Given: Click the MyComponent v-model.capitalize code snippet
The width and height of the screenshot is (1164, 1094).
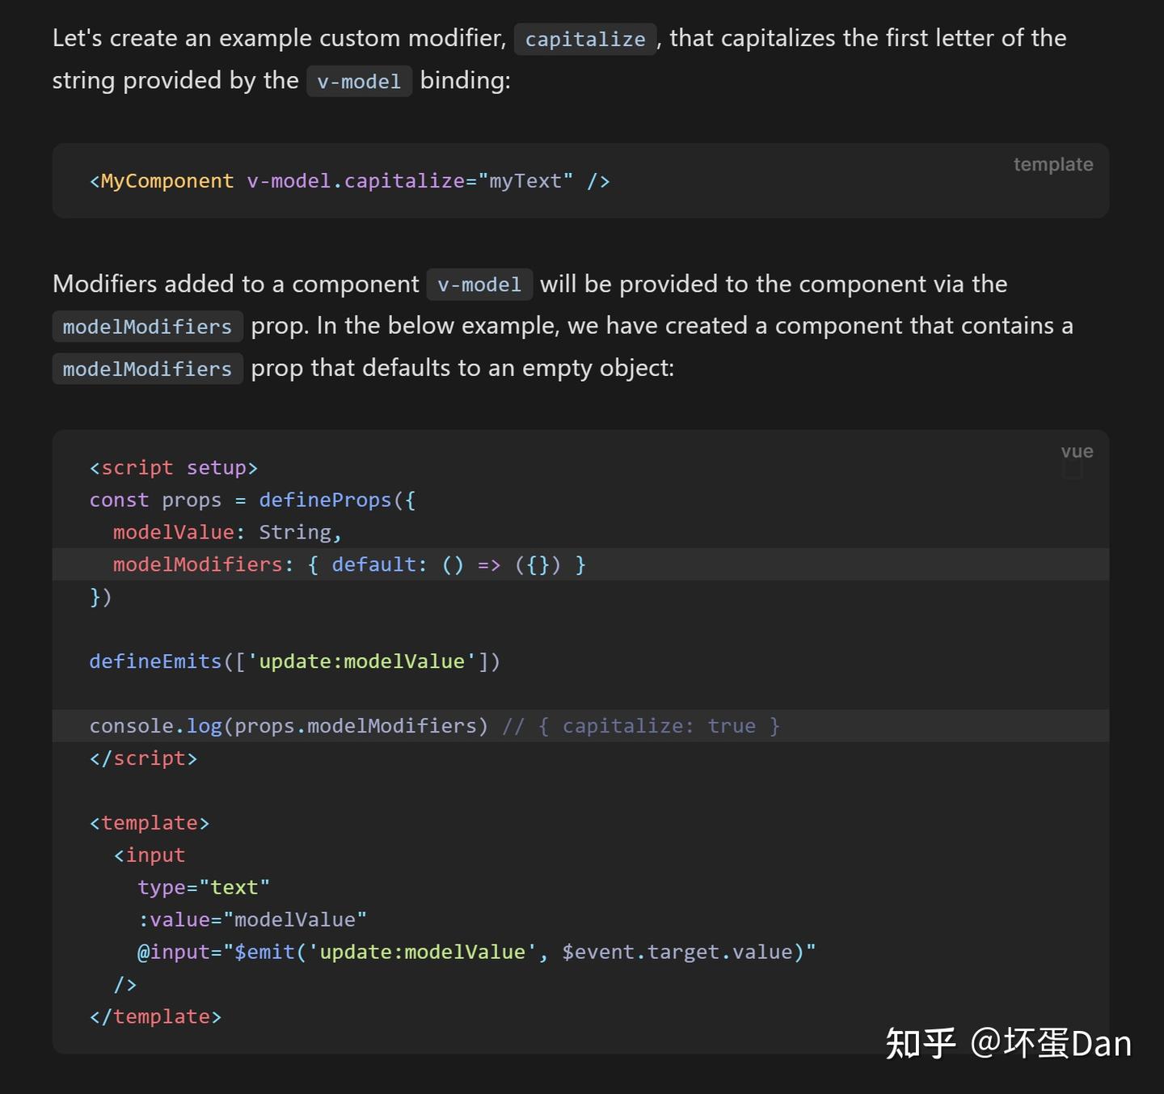Looking at the screenshot, I should [x=349, y=180].
